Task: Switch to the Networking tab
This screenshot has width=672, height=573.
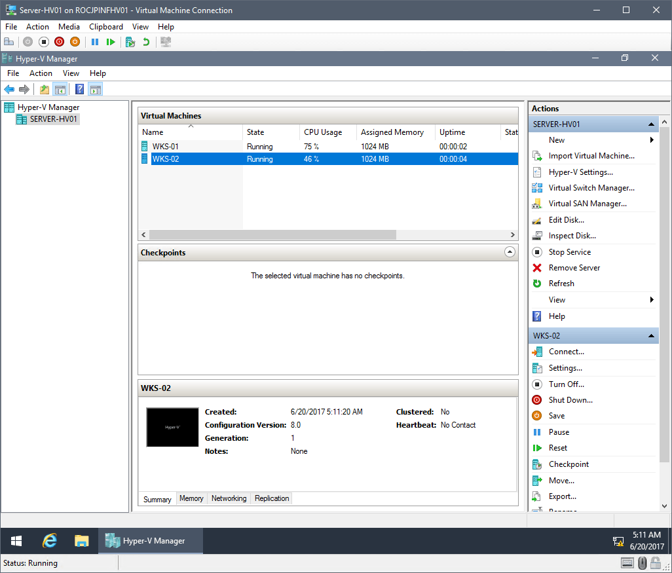Action: pos(229,498)
